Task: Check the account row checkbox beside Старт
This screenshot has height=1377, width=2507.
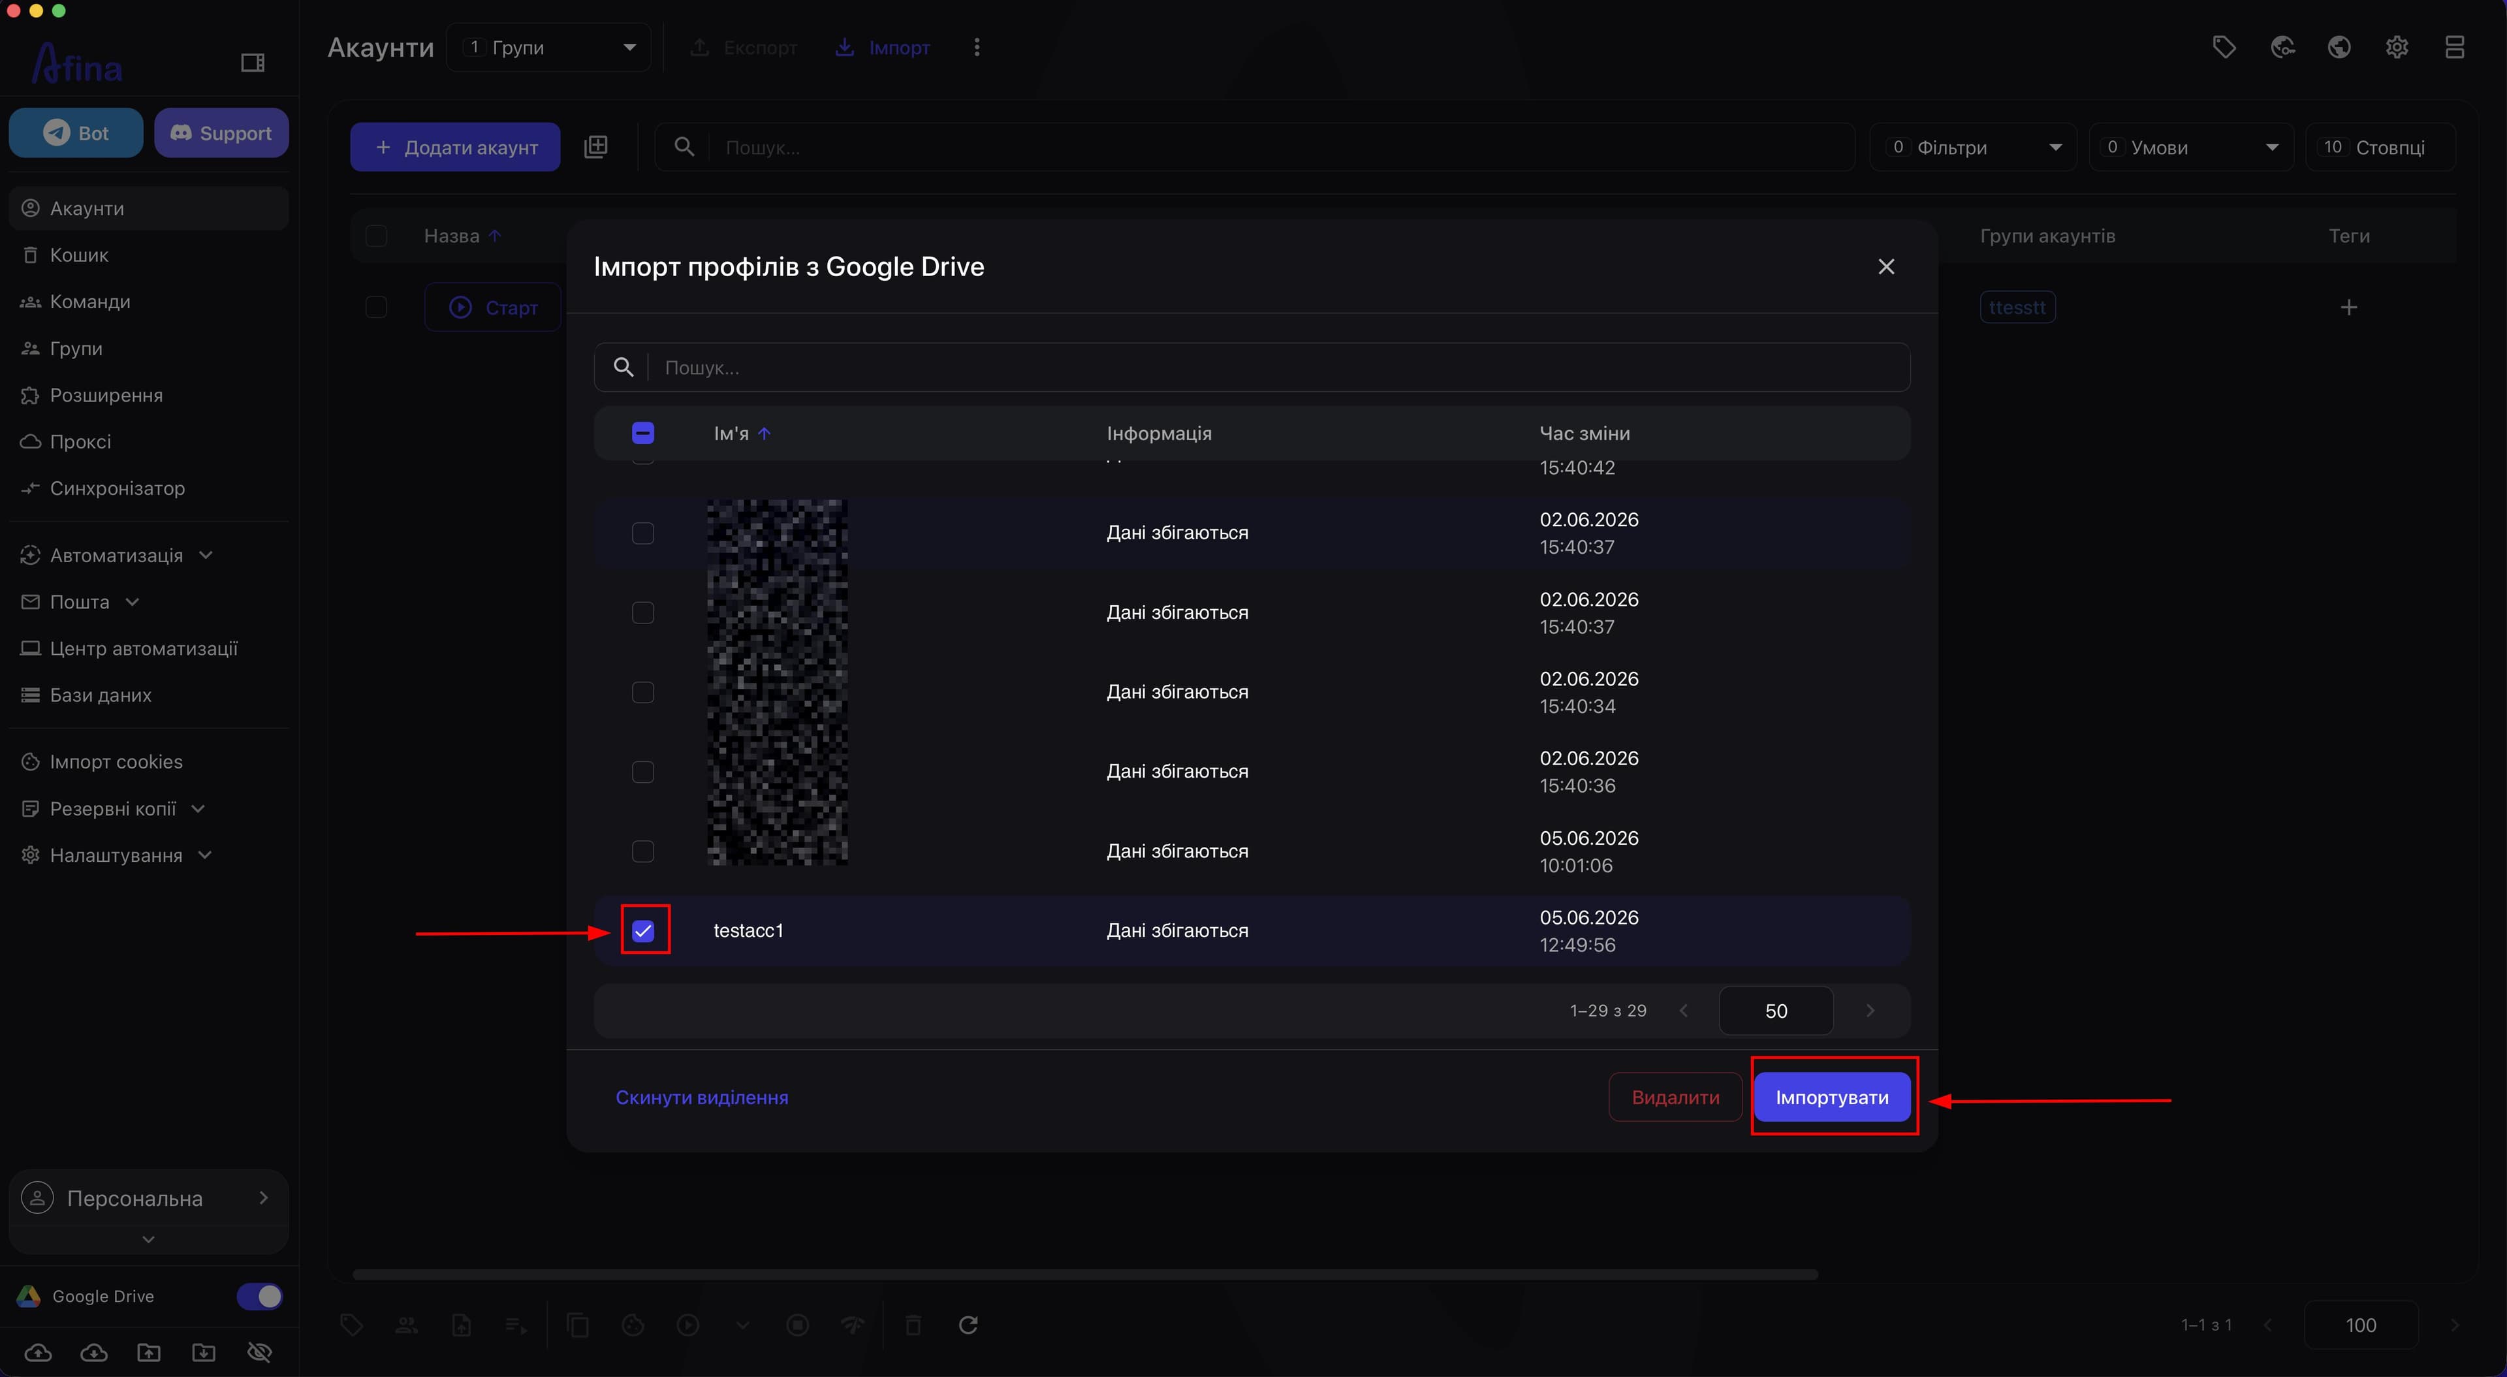Action: pos(375,308)
